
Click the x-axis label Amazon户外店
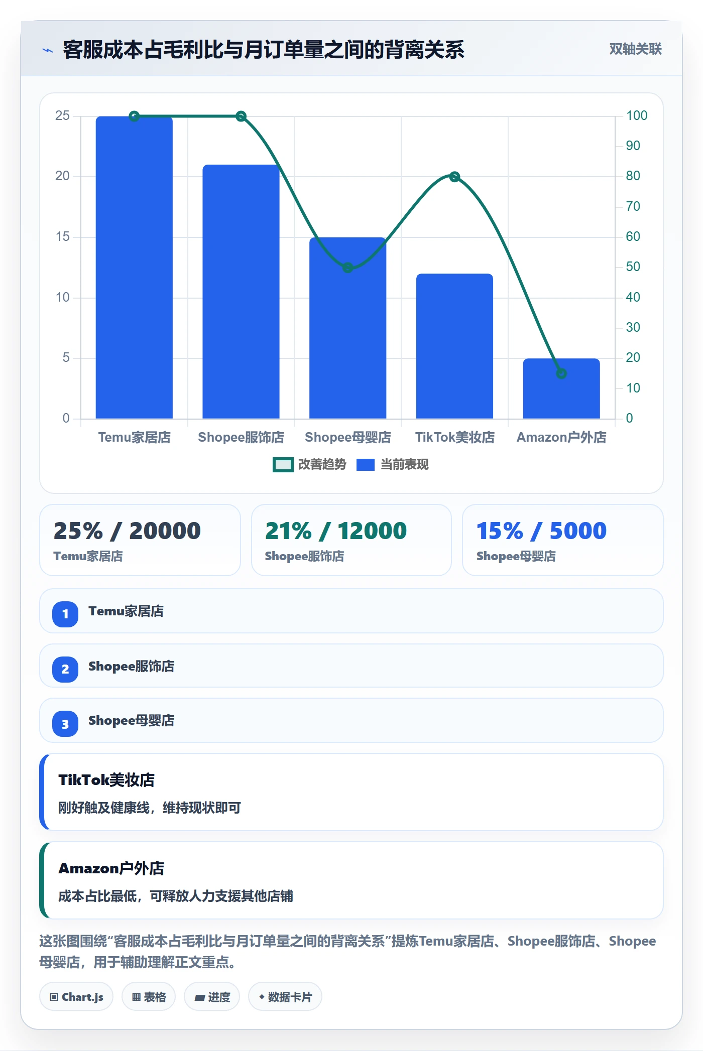click(561, 438)
